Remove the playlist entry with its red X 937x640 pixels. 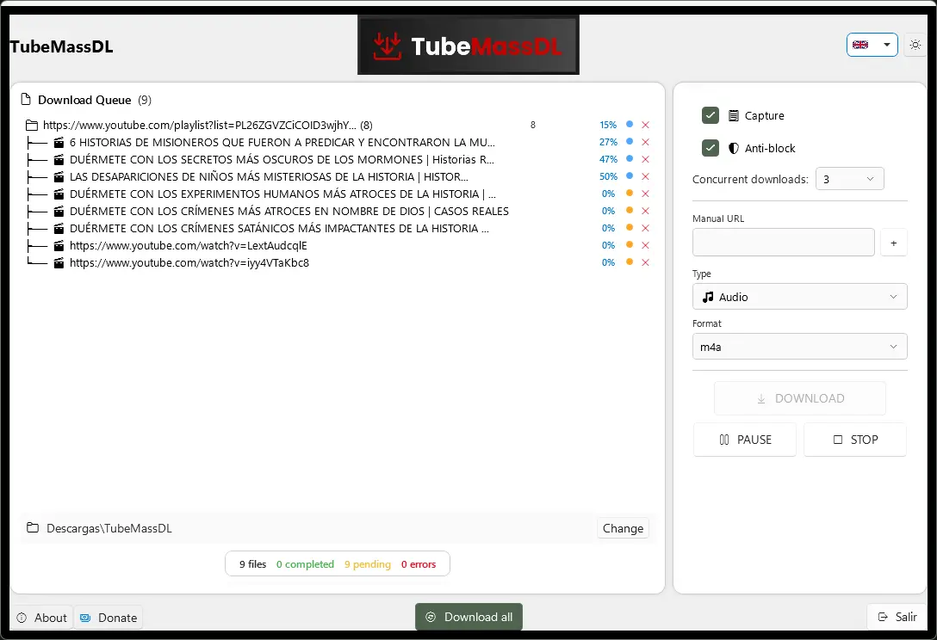(x=645, y=125)
